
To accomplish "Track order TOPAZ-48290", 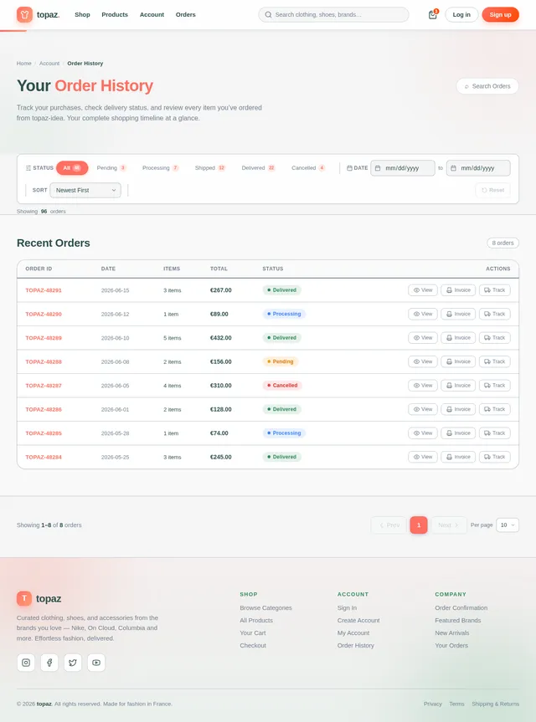I will click(x=494, y=314).
